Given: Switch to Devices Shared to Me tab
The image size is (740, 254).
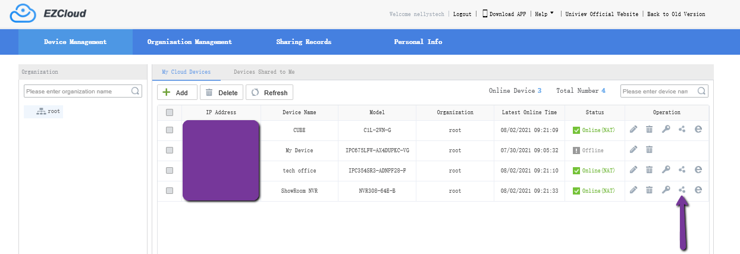Looking at the screenshot, I should [264, 72].
